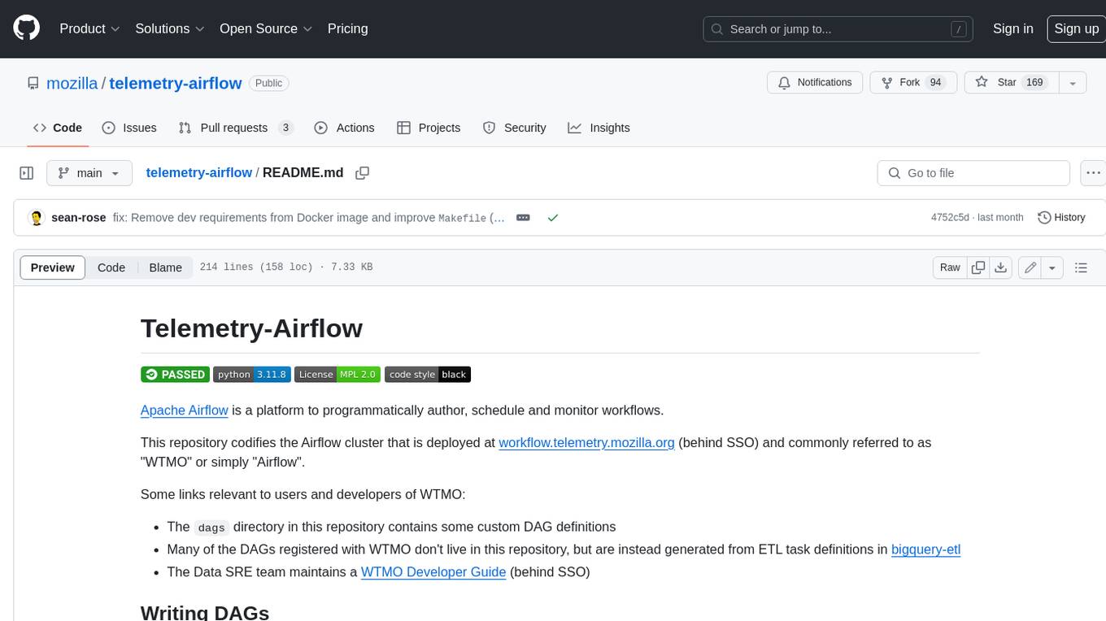Open the main branch selector

[x=89, y=173]
